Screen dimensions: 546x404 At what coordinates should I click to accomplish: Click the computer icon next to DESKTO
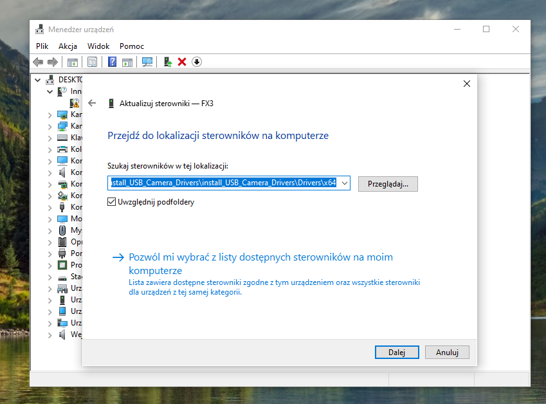coord(50,80)
